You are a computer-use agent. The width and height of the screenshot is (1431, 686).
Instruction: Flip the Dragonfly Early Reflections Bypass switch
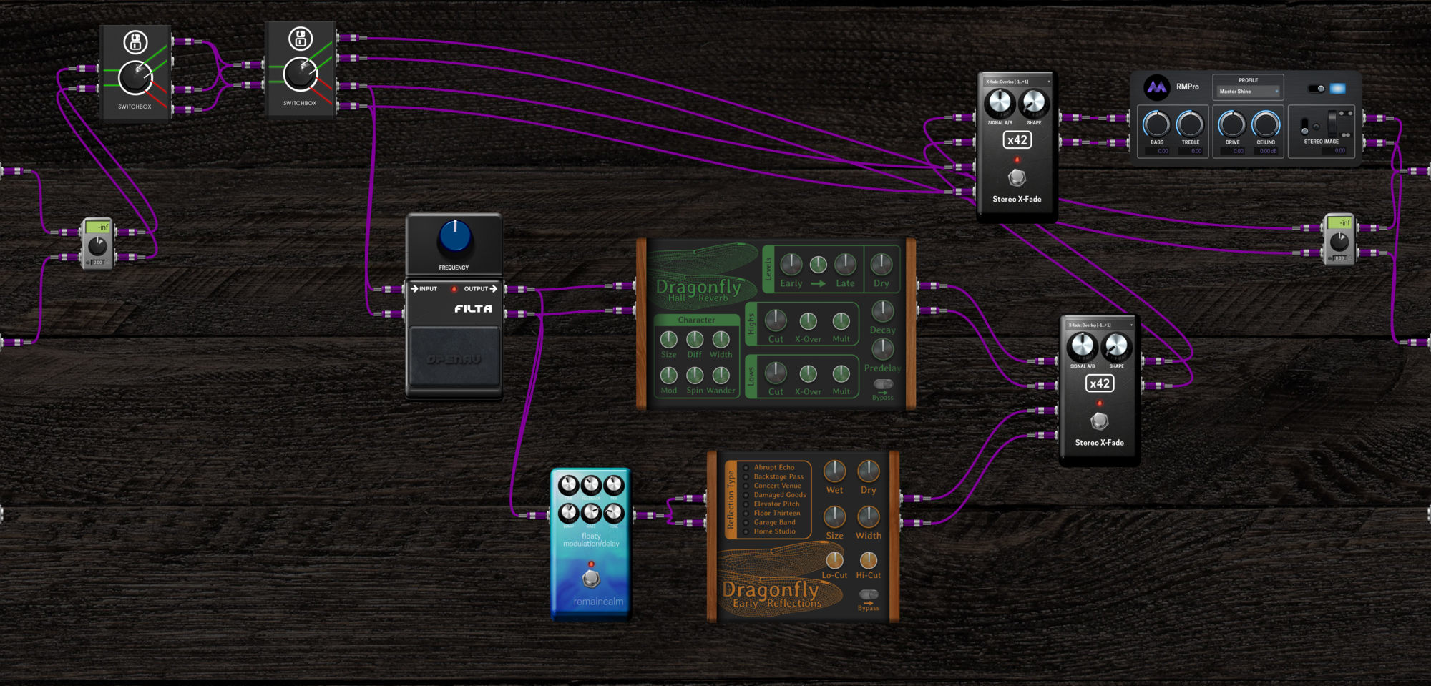[869, 594]
